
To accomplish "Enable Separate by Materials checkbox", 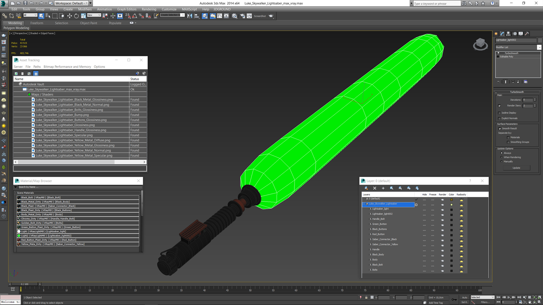I will tap(508, 138).
